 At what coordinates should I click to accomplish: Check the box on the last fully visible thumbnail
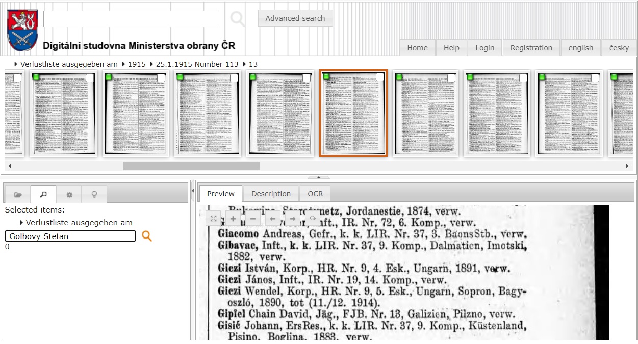point(595,77)
